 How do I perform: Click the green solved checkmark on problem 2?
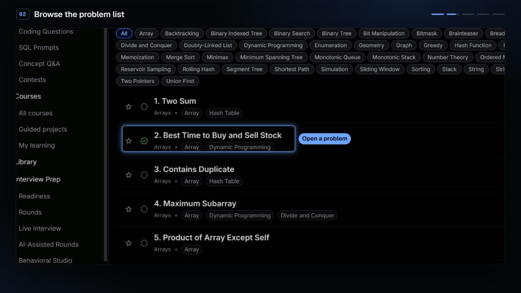coord(144,141)
